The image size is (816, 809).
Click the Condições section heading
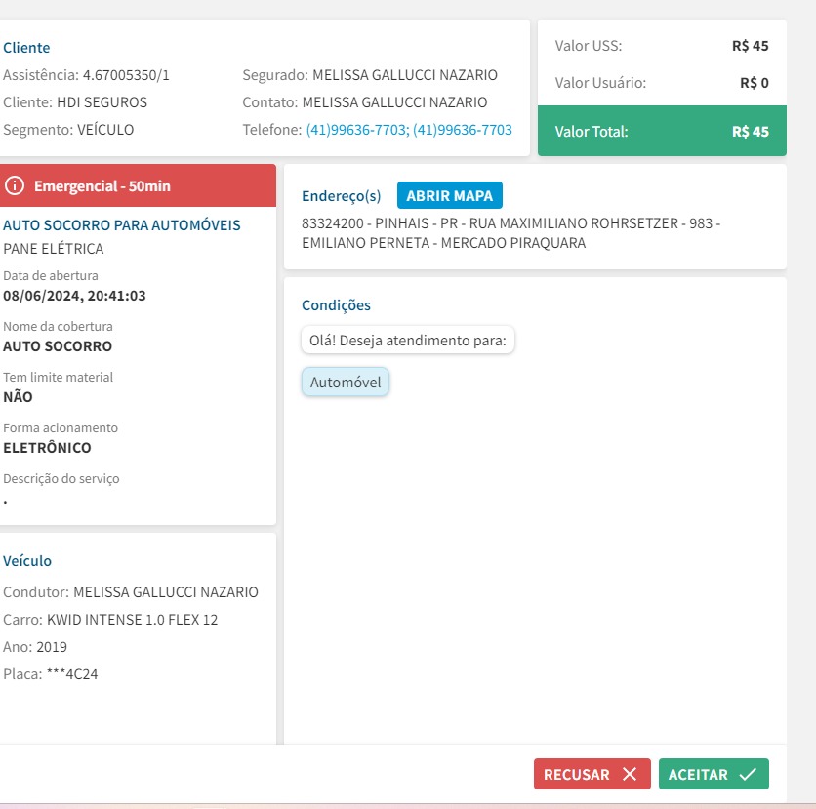point(336,305)
